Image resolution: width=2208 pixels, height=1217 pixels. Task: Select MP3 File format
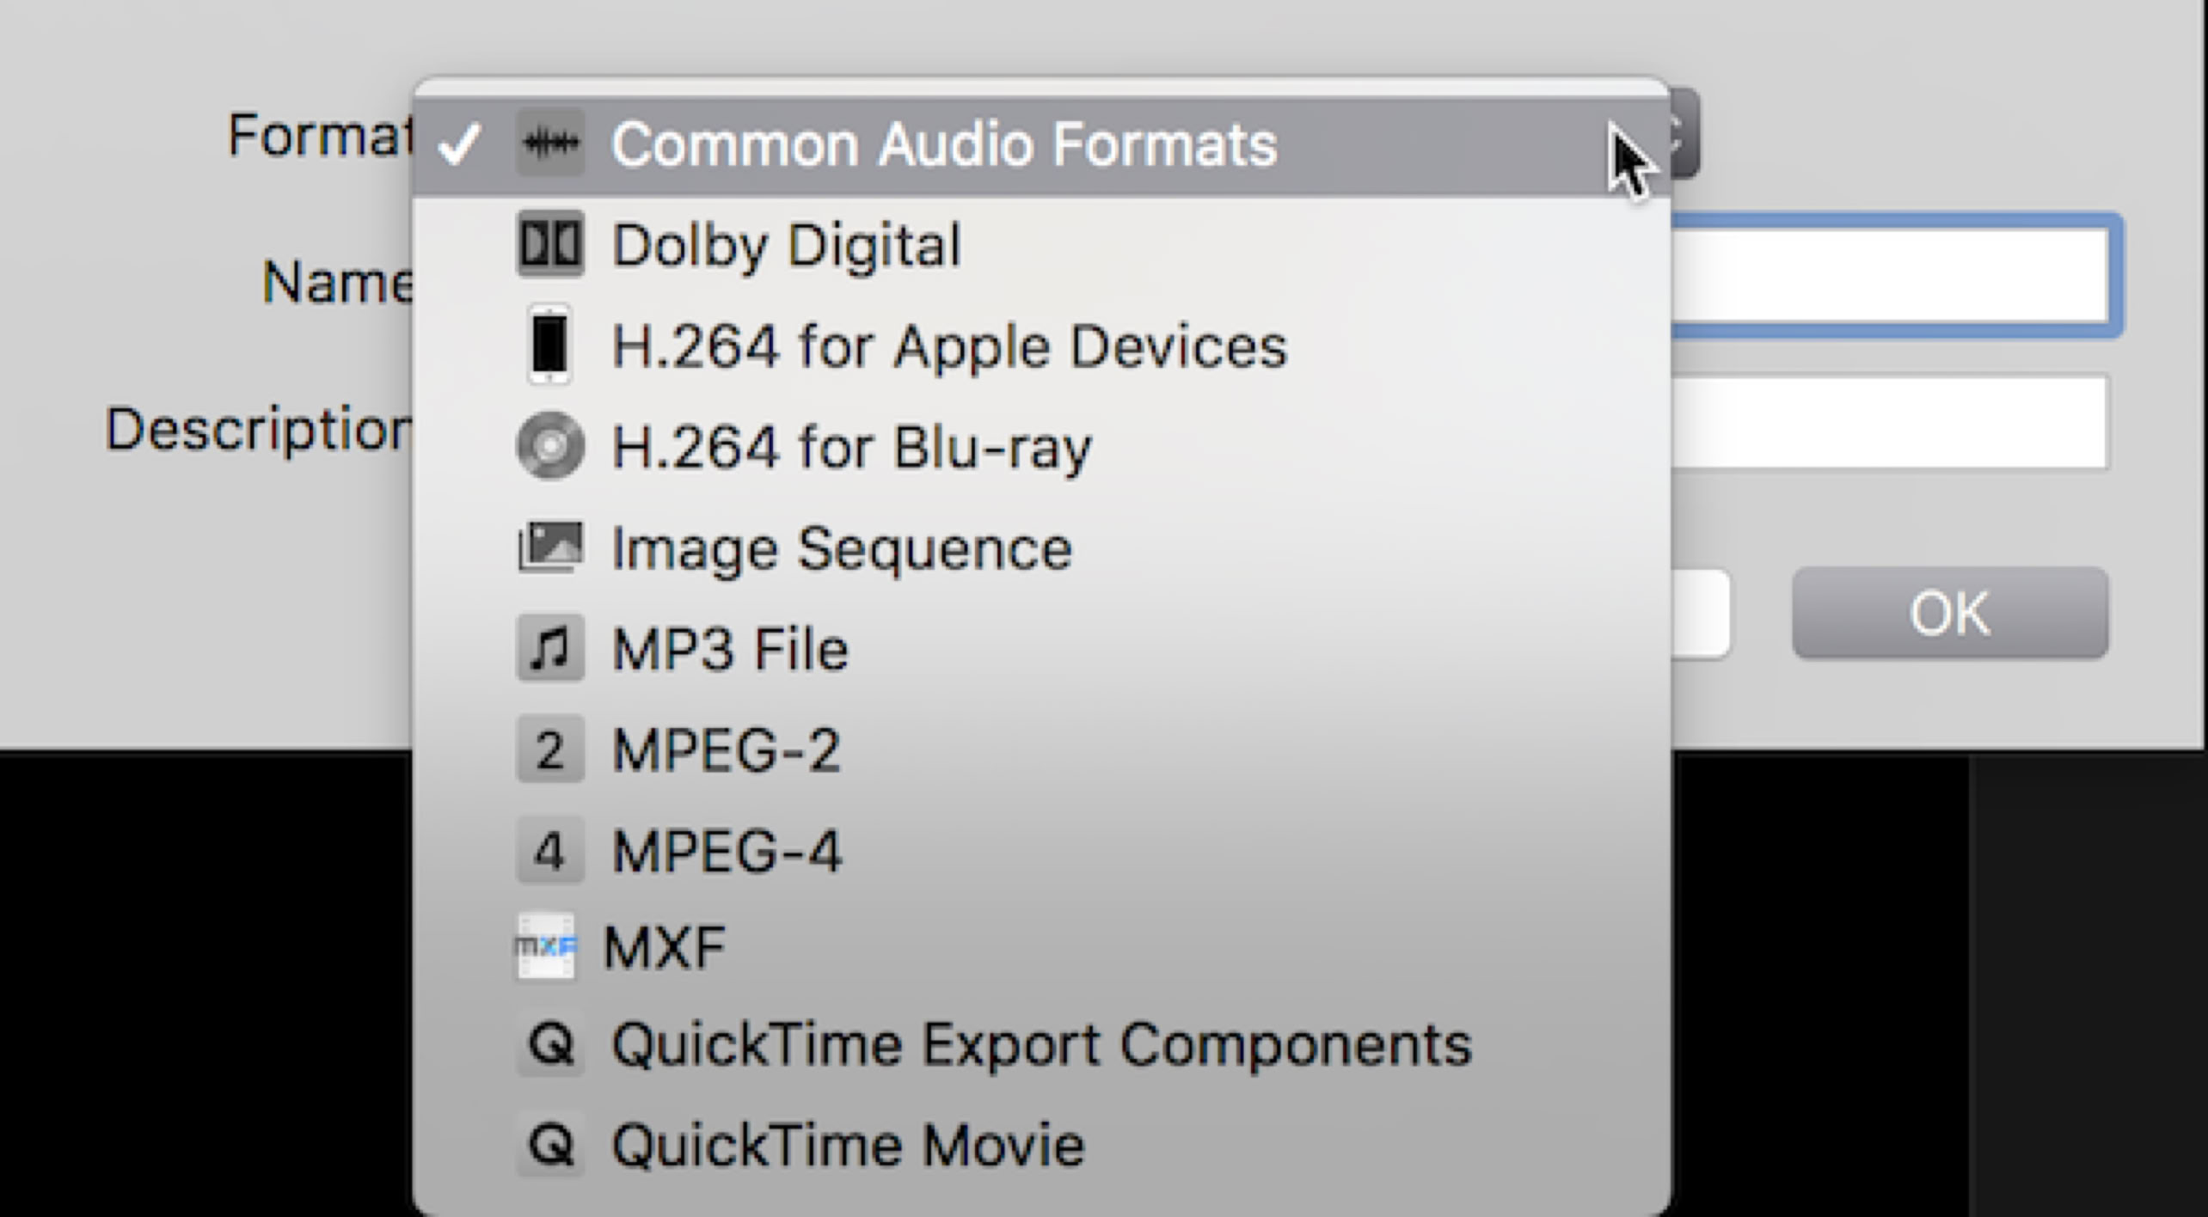pyautogui.click(x=730, y=649)
